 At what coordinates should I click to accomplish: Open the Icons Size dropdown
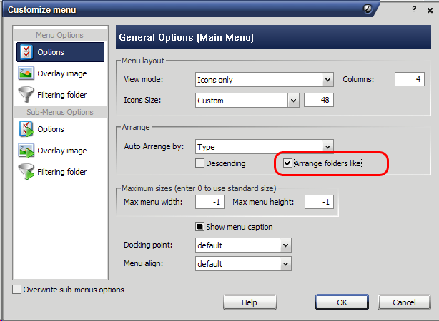click(x=293, y=101)
